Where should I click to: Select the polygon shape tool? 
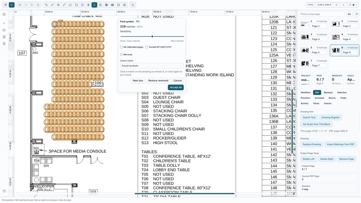click(70, 5)
